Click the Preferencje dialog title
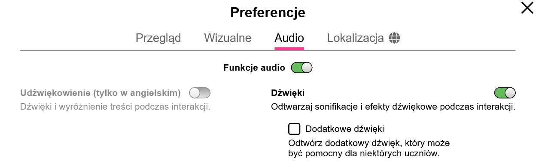This screenshot has width=536, height=161. 268,12
